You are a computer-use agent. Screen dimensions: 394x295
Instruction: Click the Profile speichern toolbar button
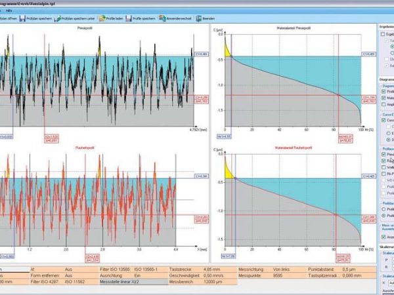[x=141, y=18]
